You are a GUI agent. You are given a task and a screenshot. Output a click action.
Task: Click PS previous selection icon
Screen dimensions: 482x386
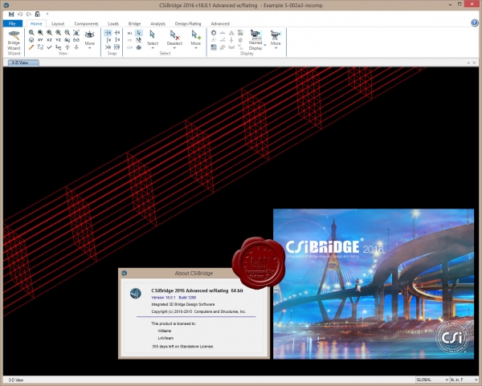[130, 40]
